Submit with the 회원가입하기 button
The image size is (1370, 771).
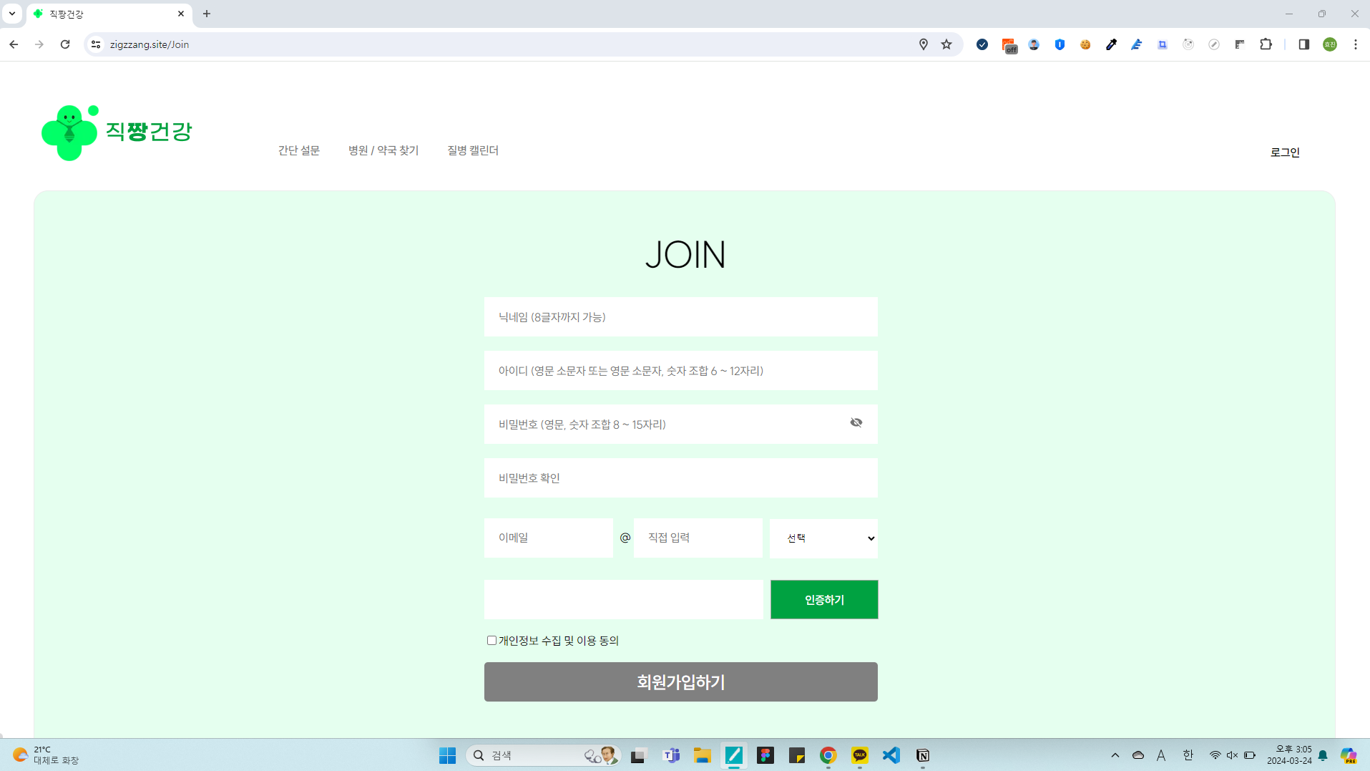coord(680,682)
